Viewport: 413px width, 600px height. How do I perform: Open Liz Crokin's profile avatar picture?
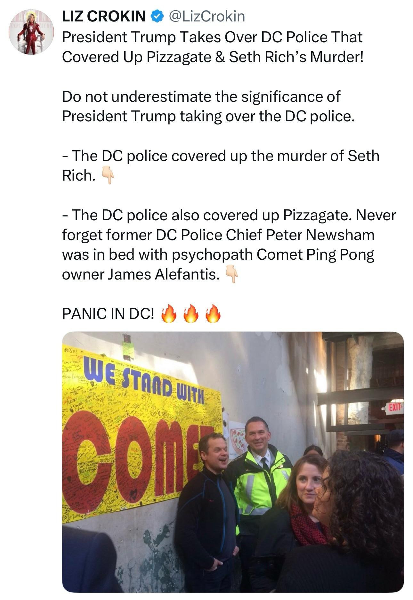point(31,32)
